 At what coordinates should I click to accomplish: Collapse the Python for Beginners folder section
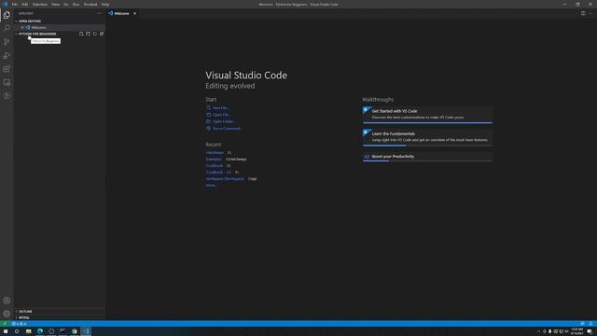pos(37,34)
